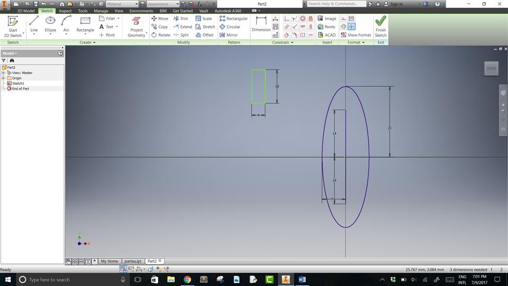Expand the Origin folder in browser

click(3, 78)
